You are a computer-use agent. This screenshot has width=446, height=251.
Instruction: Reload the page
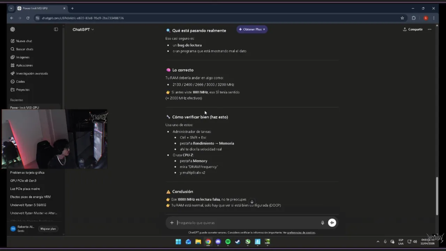(28, 18)
